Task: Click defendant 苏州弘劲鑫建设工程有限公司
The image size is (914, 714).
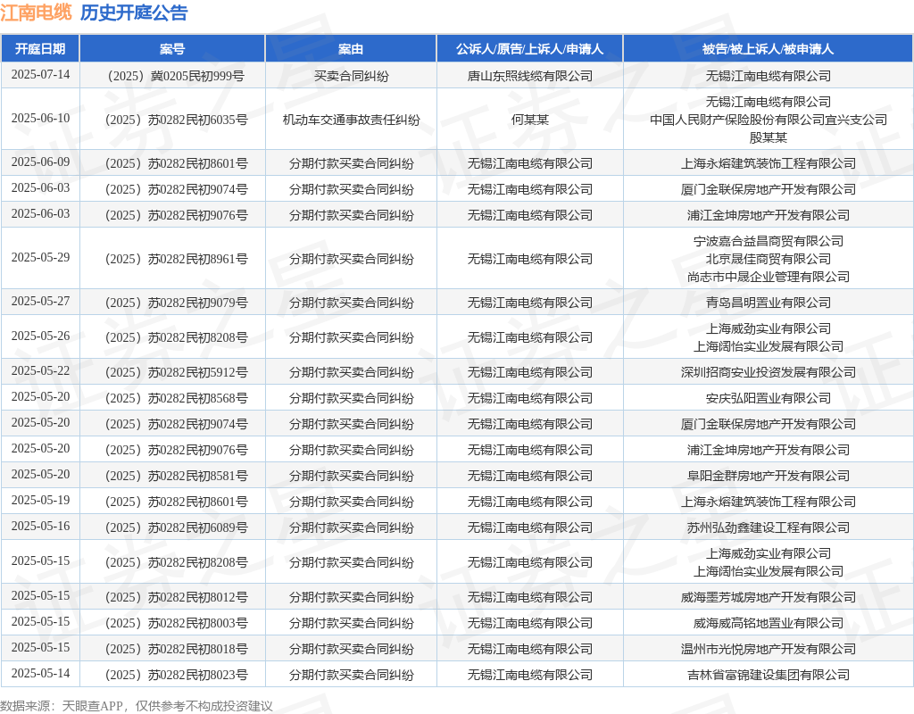Action: point(769,527)
